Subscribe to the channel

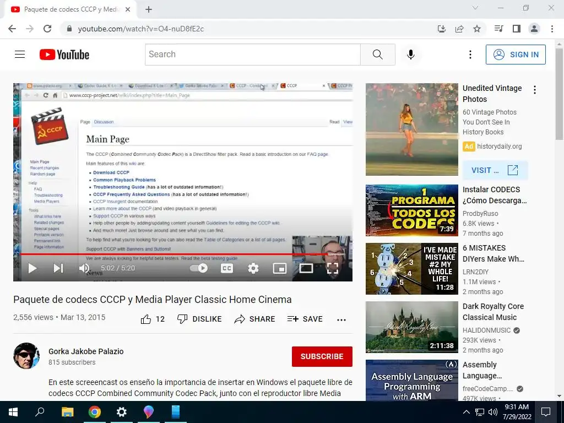pyautogui.click(x=322, y=356)
